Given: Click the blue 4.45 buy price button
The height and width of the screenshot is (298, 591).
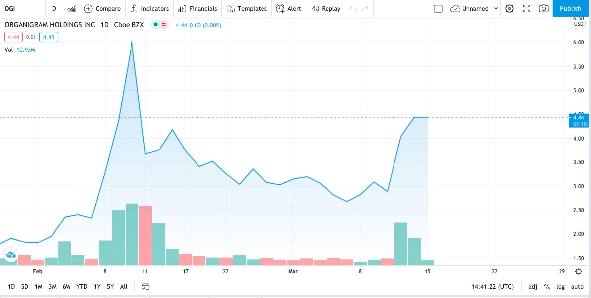Looking at the screenshot, I should 49,37.
